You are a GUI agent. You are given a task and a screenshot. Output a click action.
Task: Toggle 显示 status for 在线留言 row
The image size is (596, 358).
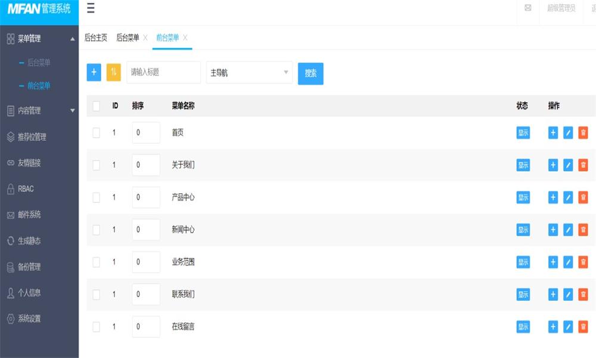point(523,327)
